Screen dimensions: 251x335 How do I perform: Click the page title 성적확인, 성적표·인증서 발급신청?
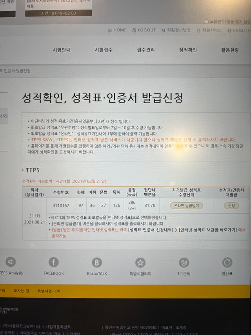[x=102, y=98]
